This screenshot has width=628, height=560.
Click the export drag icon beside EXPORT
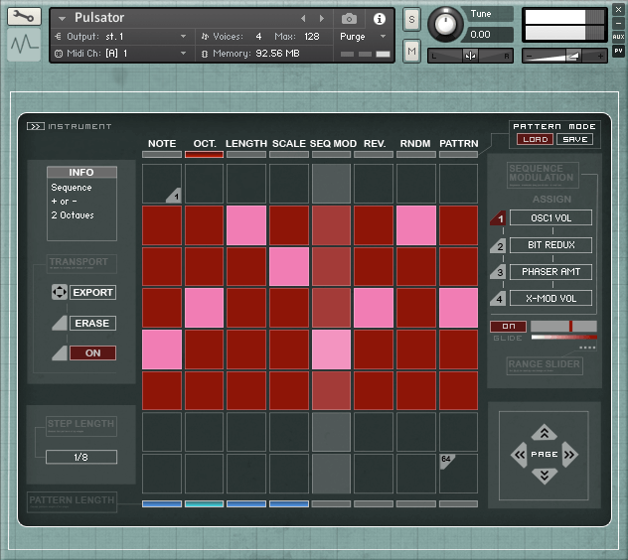58,293
